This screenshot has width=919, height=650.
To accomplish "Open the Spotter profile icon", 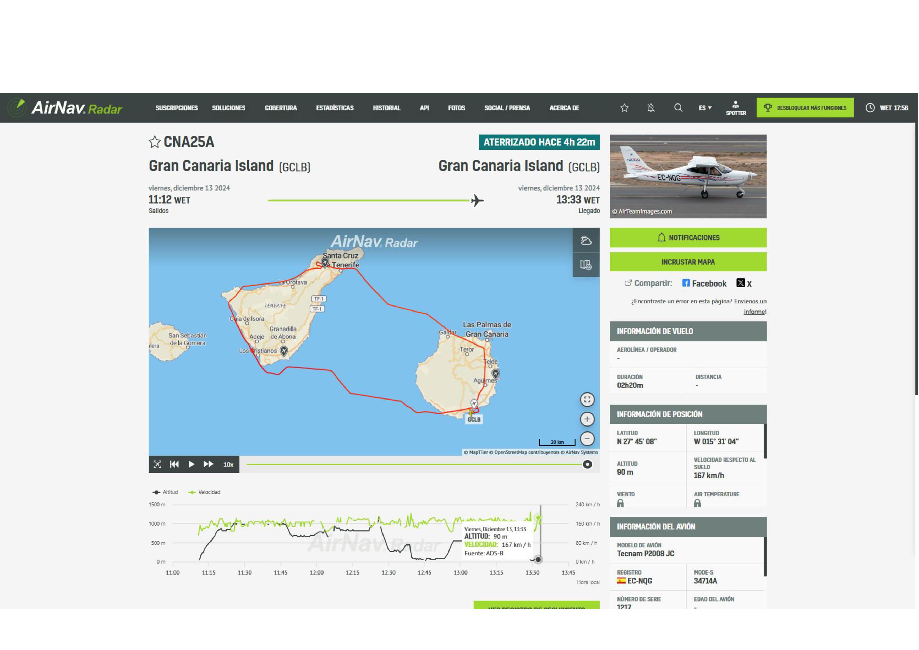I will point(736,108).
